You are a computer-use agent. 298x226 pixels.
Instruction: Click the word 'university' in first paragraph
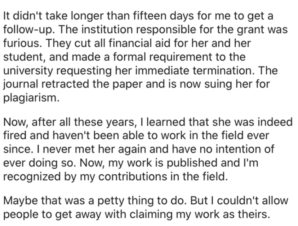point(28,71)
